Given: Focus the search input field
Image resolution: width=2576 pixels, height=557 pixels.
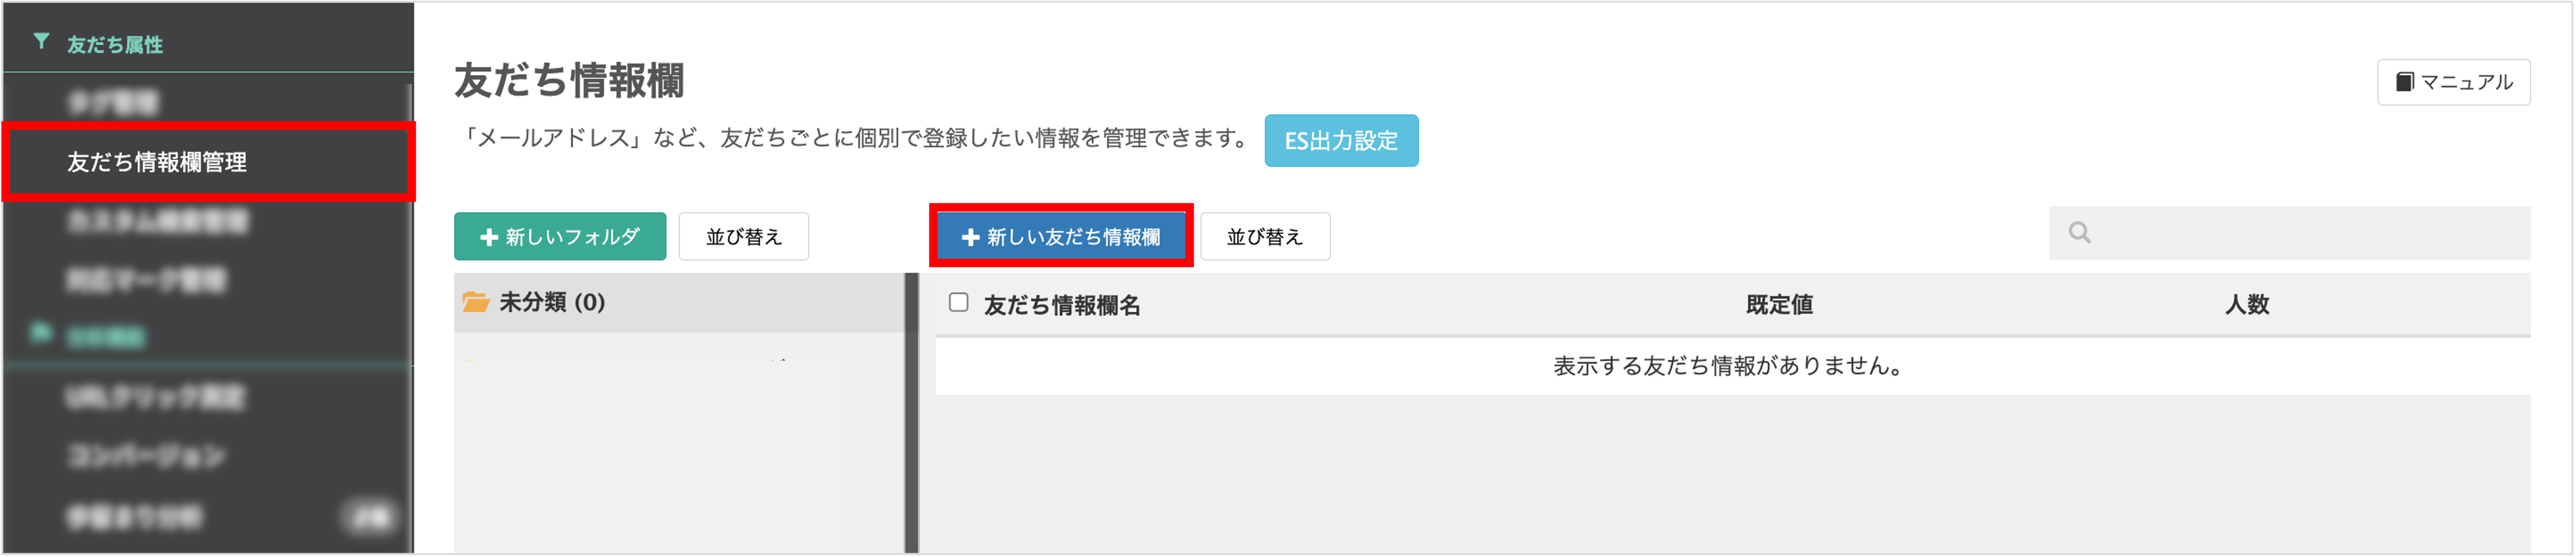Looking at the screenshot, I should (2289, 233).
